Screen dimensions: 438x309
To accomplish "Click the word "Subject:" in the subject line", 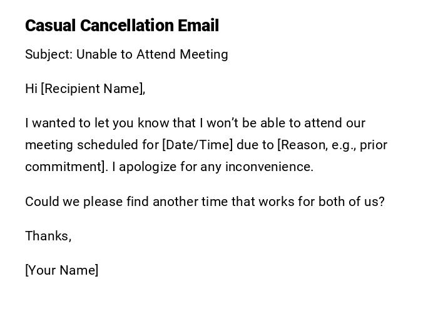I will click(x=49, y=54).
